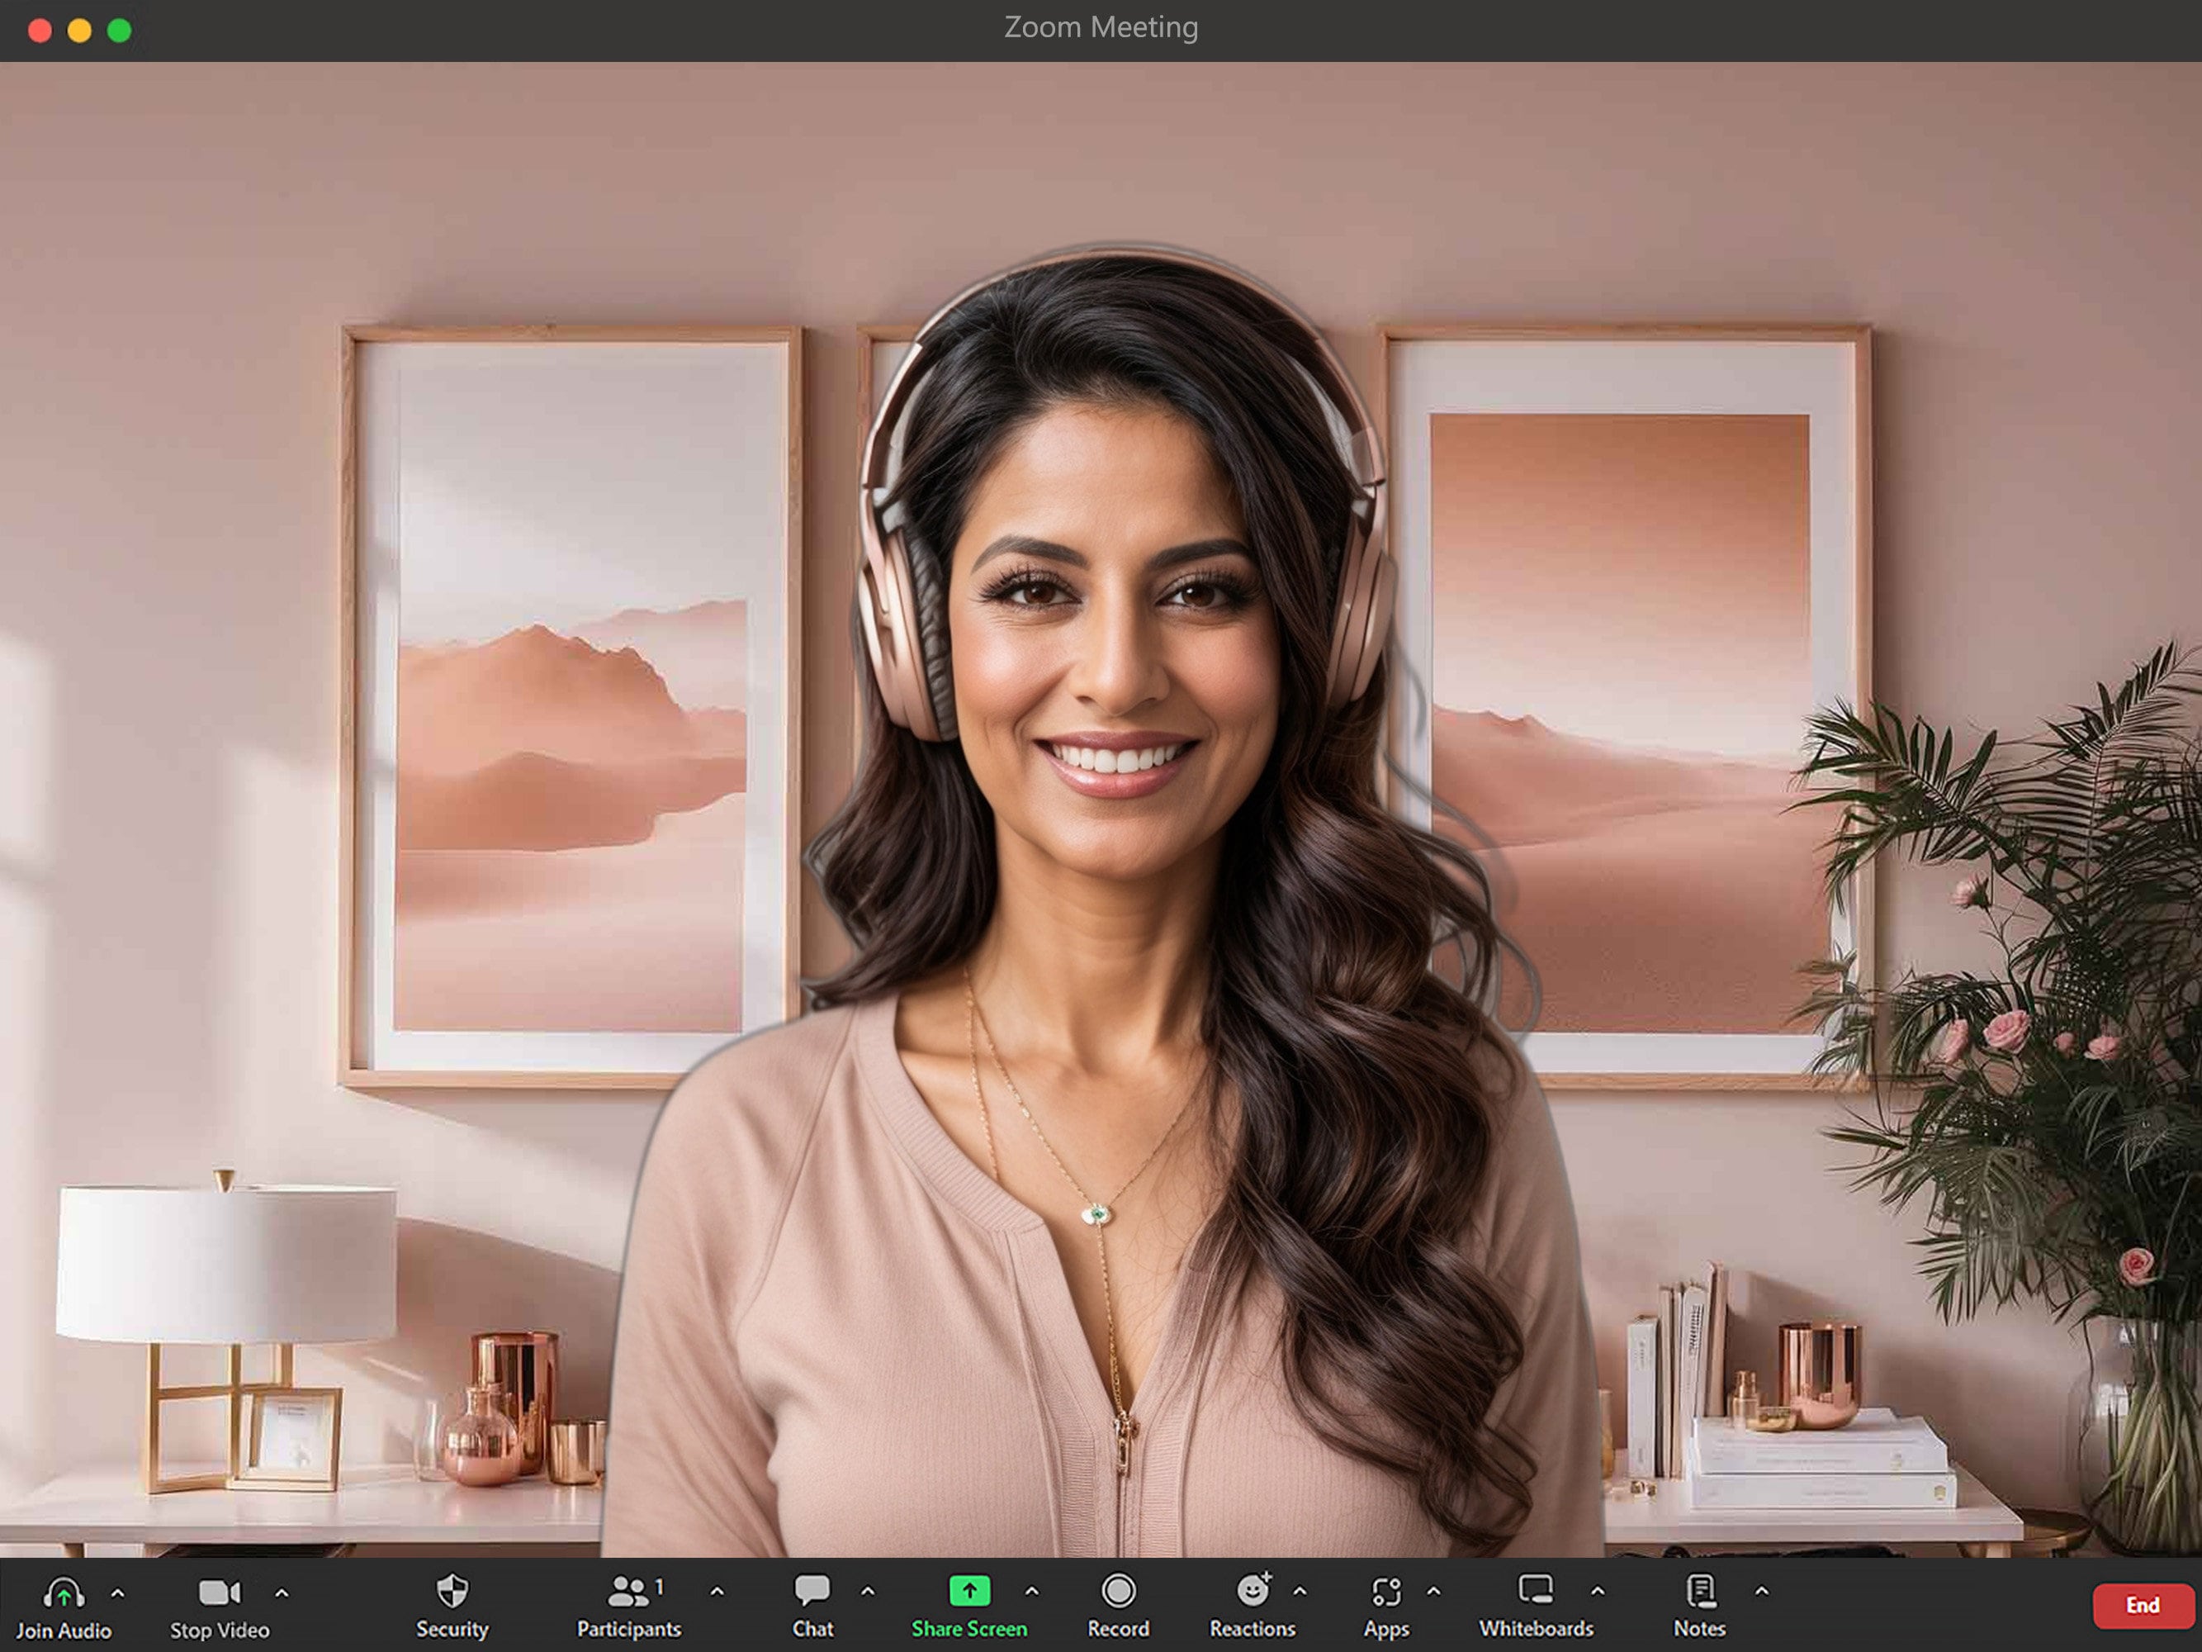Start recording the meeting

pos(1119,1590)
